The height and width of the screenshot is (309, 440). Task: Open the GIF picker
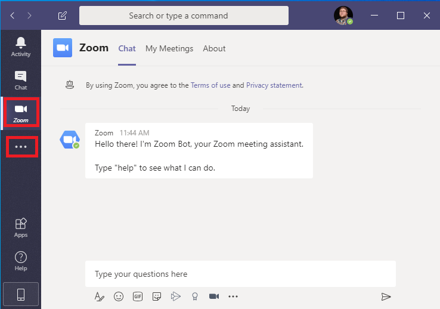click(138, 296)
